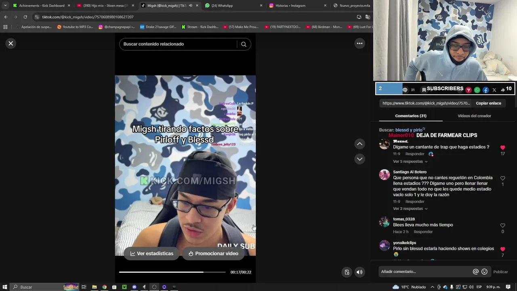Save the video with the bookmark icon
This screenshot has width=517, height=291.
pos(424,90)
